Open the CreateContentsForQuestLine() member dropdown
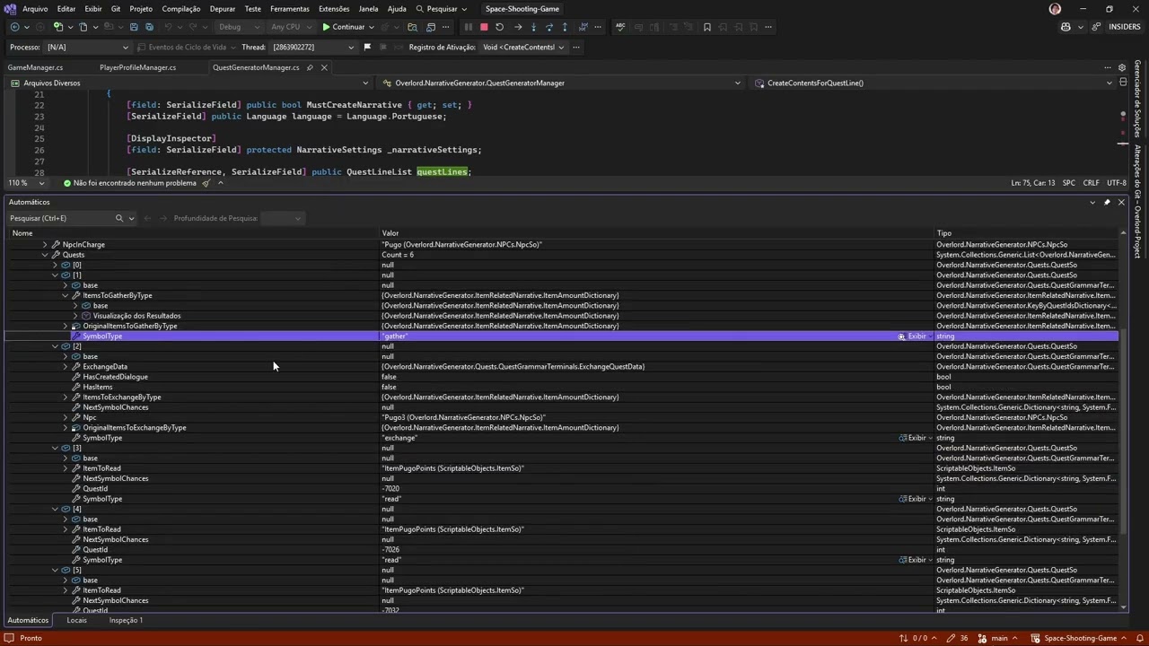 coord(934,83)
